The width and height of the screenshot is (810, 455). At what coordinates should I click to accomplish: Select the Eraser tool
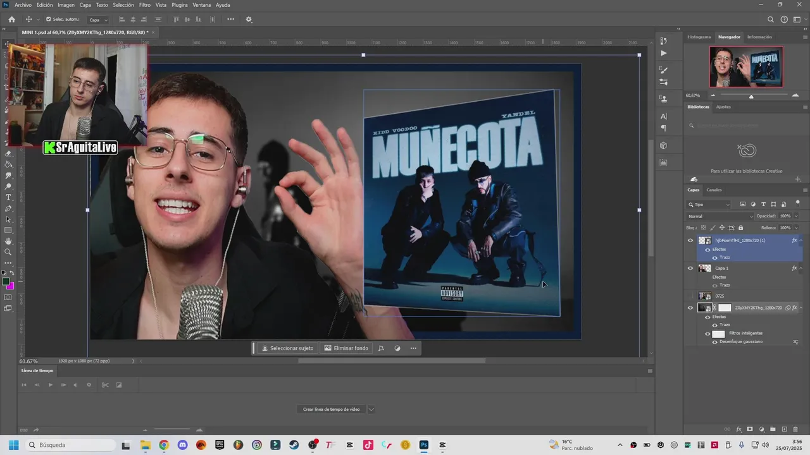[8, 154]
